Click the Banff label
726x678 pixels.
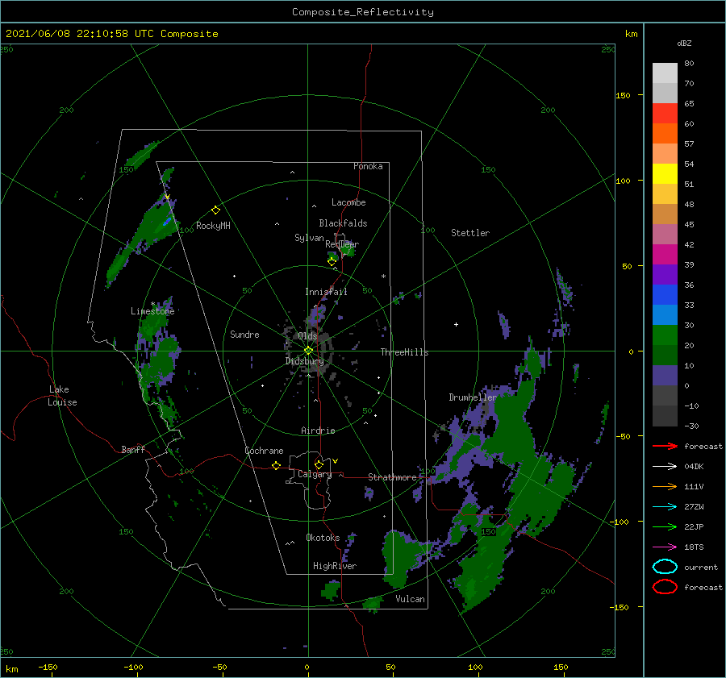[133, 449]
